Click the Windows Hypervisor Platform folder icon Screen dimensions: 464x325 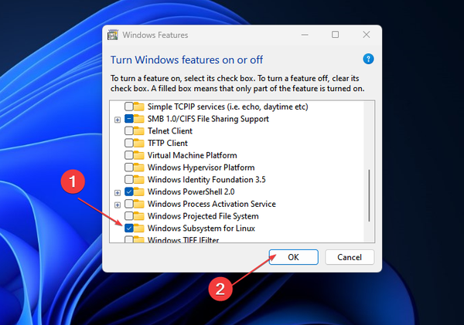pos(140,168)
